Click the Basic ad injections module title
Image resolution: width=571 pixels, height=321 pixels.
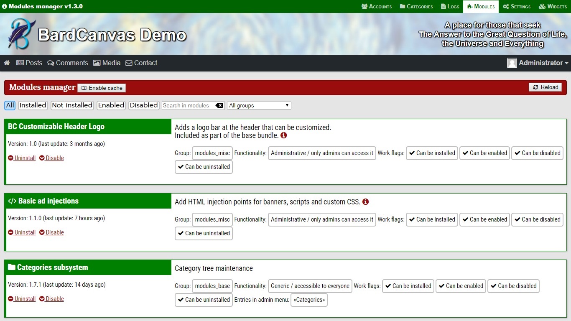click(x=48, y=201)
